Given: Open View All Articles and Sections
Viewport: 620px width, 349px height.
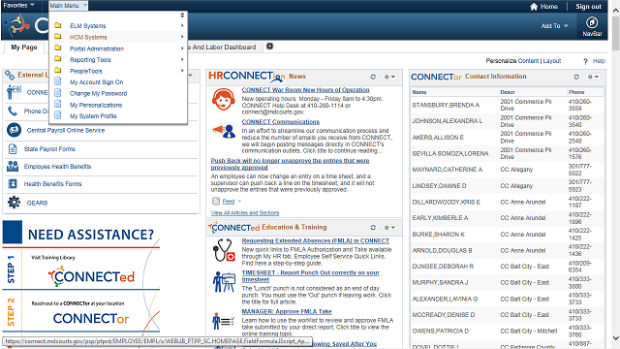Looking at the screenshot, I should tap(245, 213).
